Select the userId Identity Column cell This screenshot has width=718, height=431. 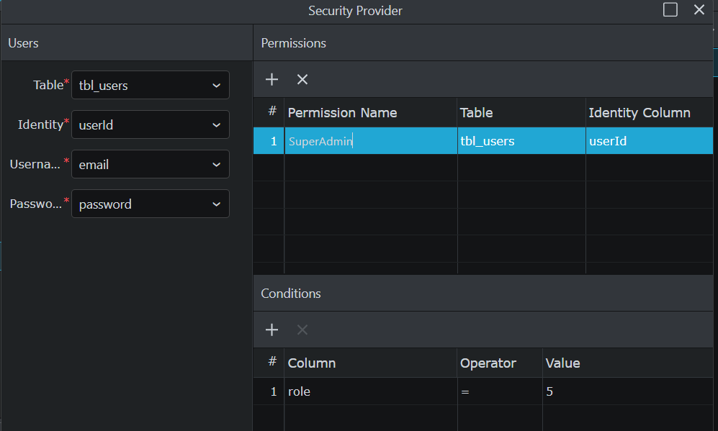tap(648, 141)
